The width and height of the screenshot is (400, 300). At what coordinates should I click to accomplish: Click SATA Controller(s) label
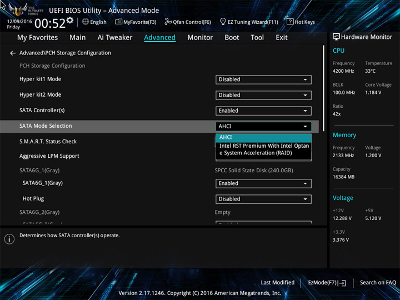(42, 111)
